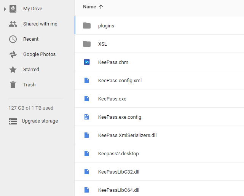Click the KeePass.XmlSerializers.dll file icon

point(87,135)
